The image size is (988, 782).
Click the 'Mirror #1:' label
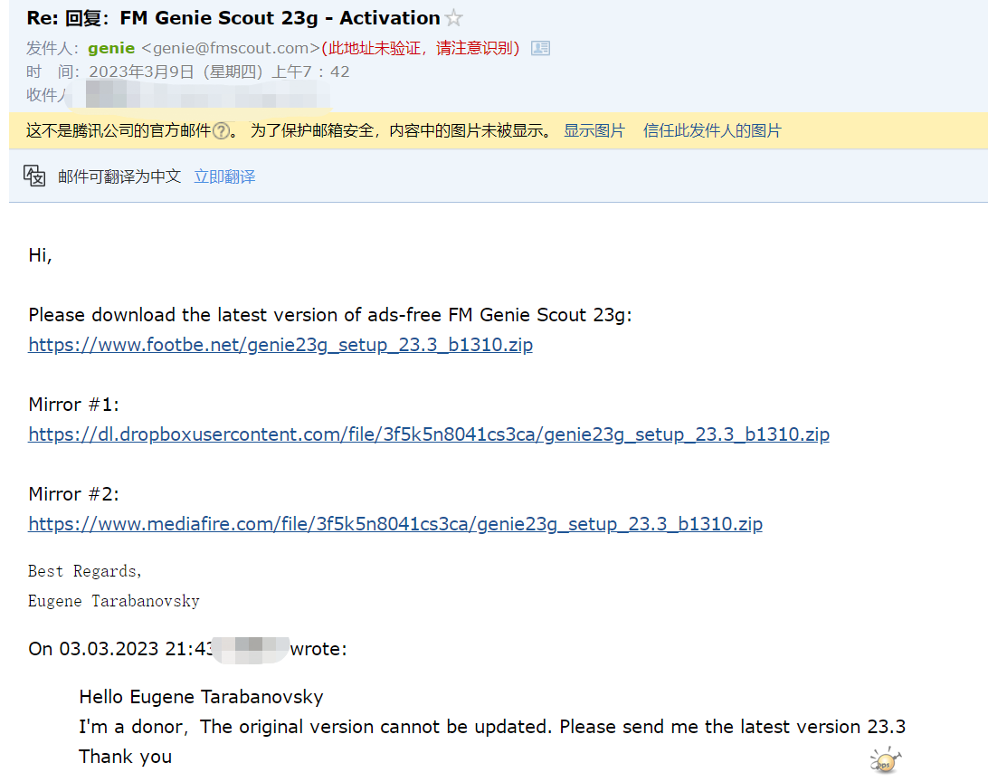(x=73, y=405)
